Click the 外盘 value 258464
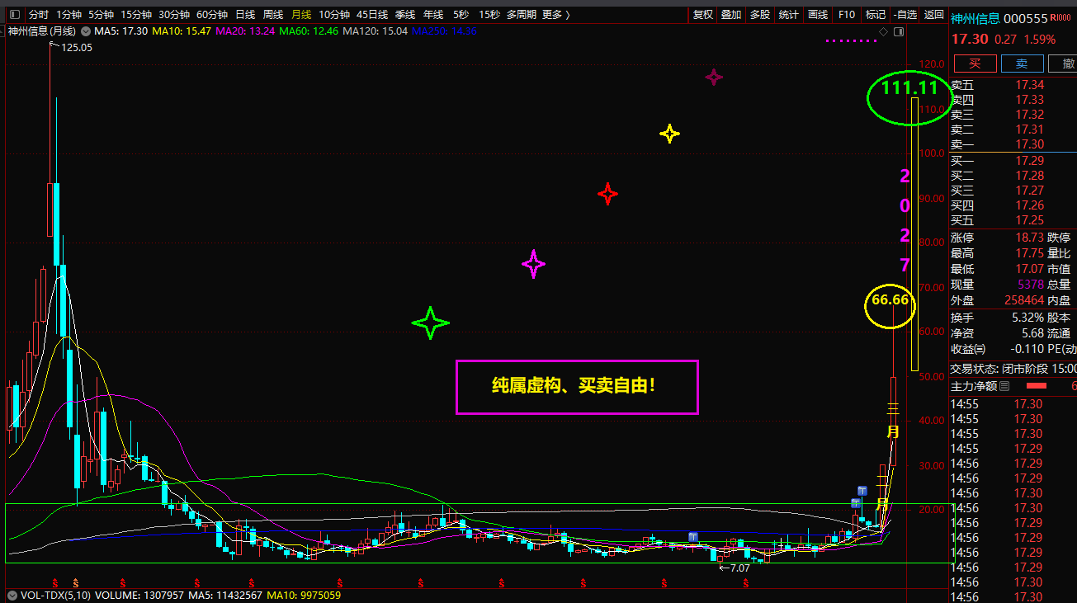1077x603 pixels. (1025, 301)
